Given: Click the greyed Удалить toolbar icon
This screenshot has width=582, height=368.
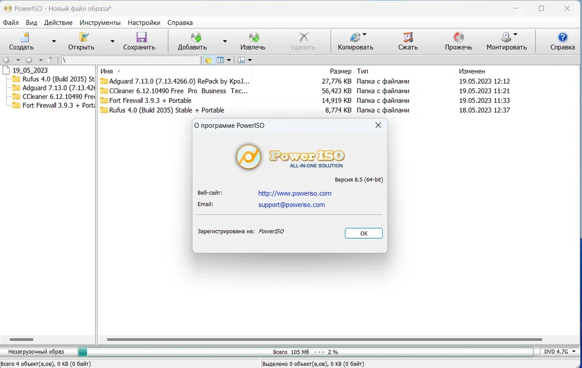Looking at the screenshot, I should point(304,37).
